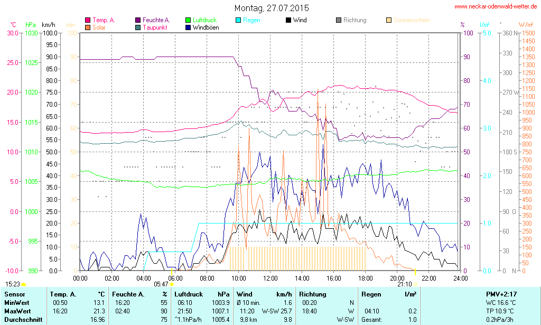Click the pink Temp. A. legend swatch
Screen dimensions: 541x325
88,20
